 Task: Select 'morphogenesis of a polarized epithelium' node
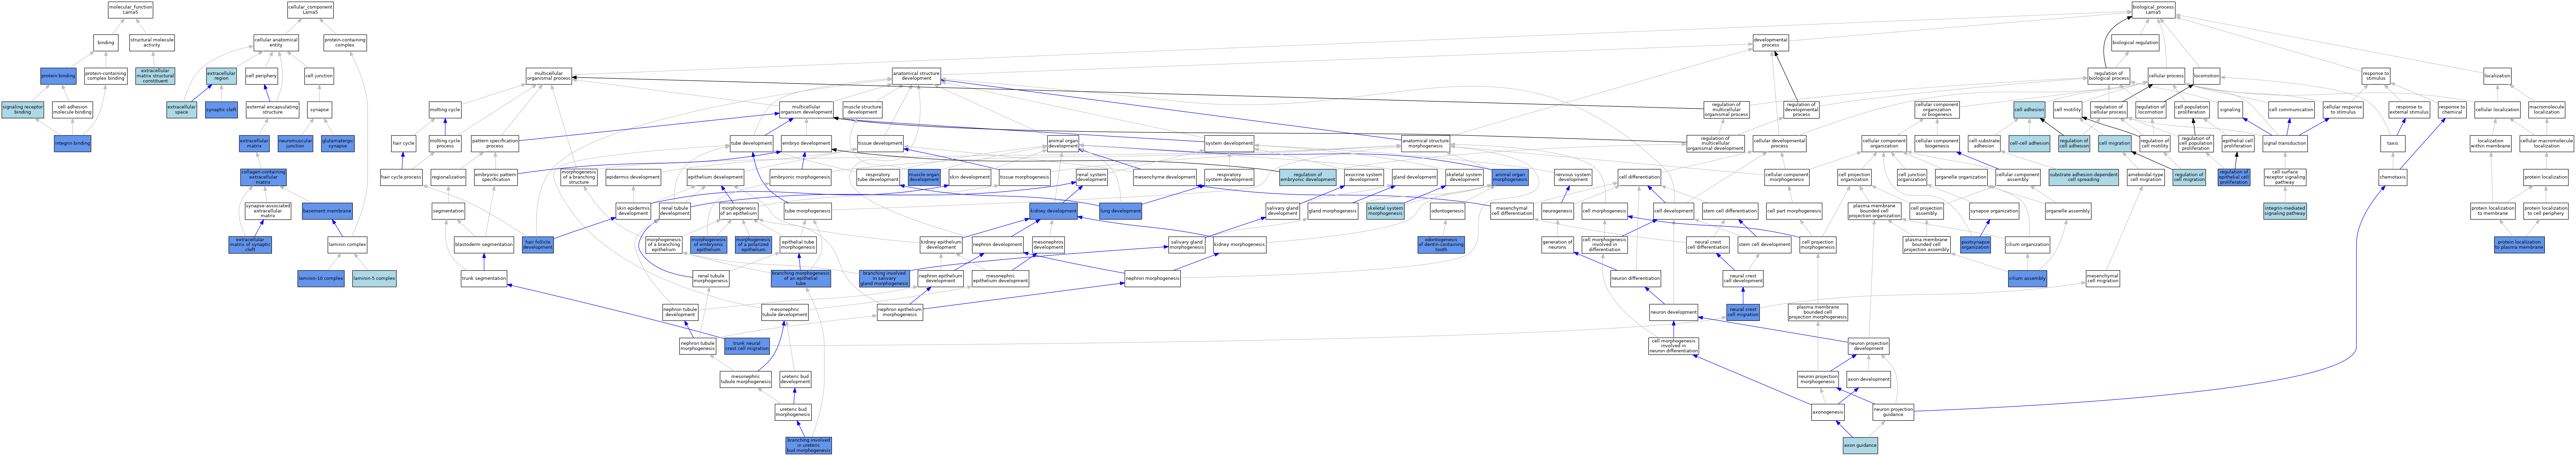pyautogui.click(x=753, y=245)
